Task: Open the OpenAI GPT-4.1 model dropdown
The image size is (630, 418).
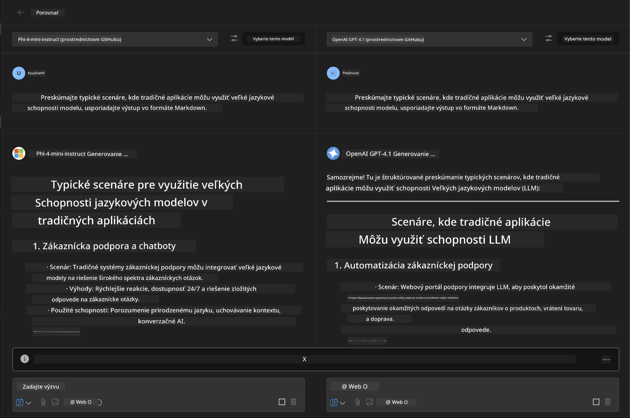Action: 429,39
